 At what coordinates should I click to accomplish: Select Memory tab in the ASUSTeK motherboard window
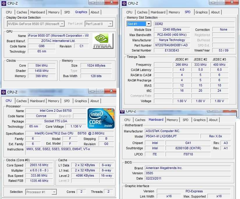click(172, 120)
